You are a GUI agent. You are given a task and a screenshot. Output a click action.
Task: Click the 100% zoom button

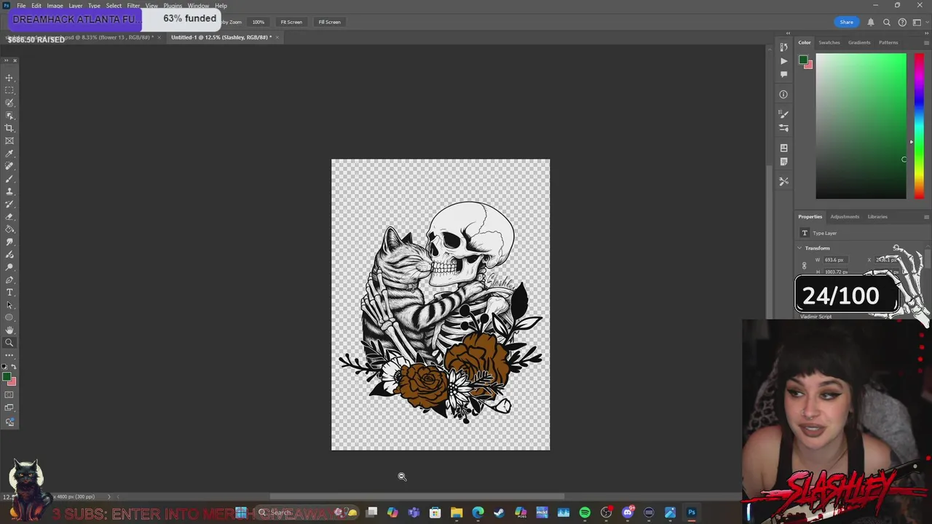click(x=258, y=22)
